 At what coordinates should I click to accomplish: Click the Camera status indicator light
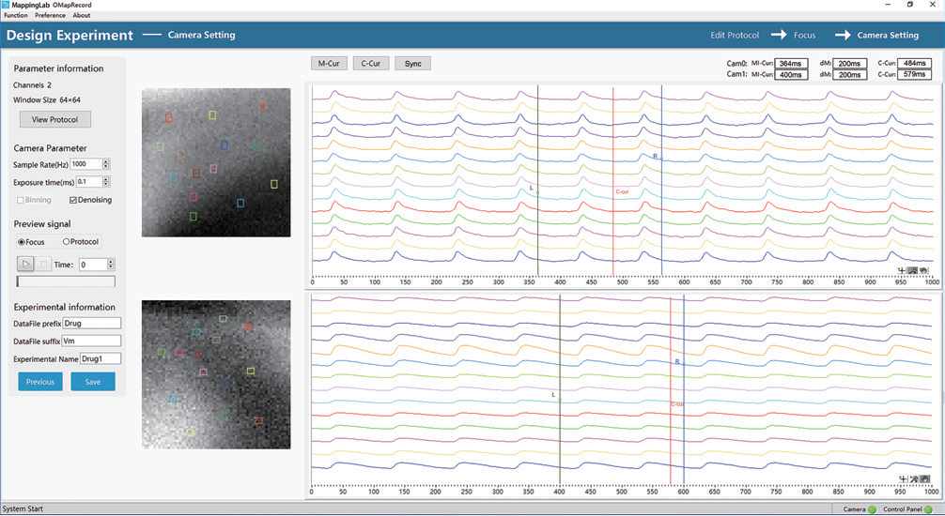[x=871, y=509]
